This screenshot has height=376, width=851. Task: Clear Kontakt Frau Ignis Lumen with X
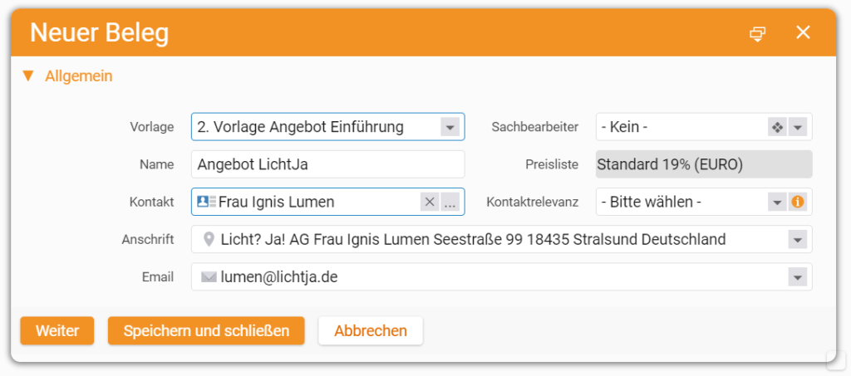tap(430, 202)
